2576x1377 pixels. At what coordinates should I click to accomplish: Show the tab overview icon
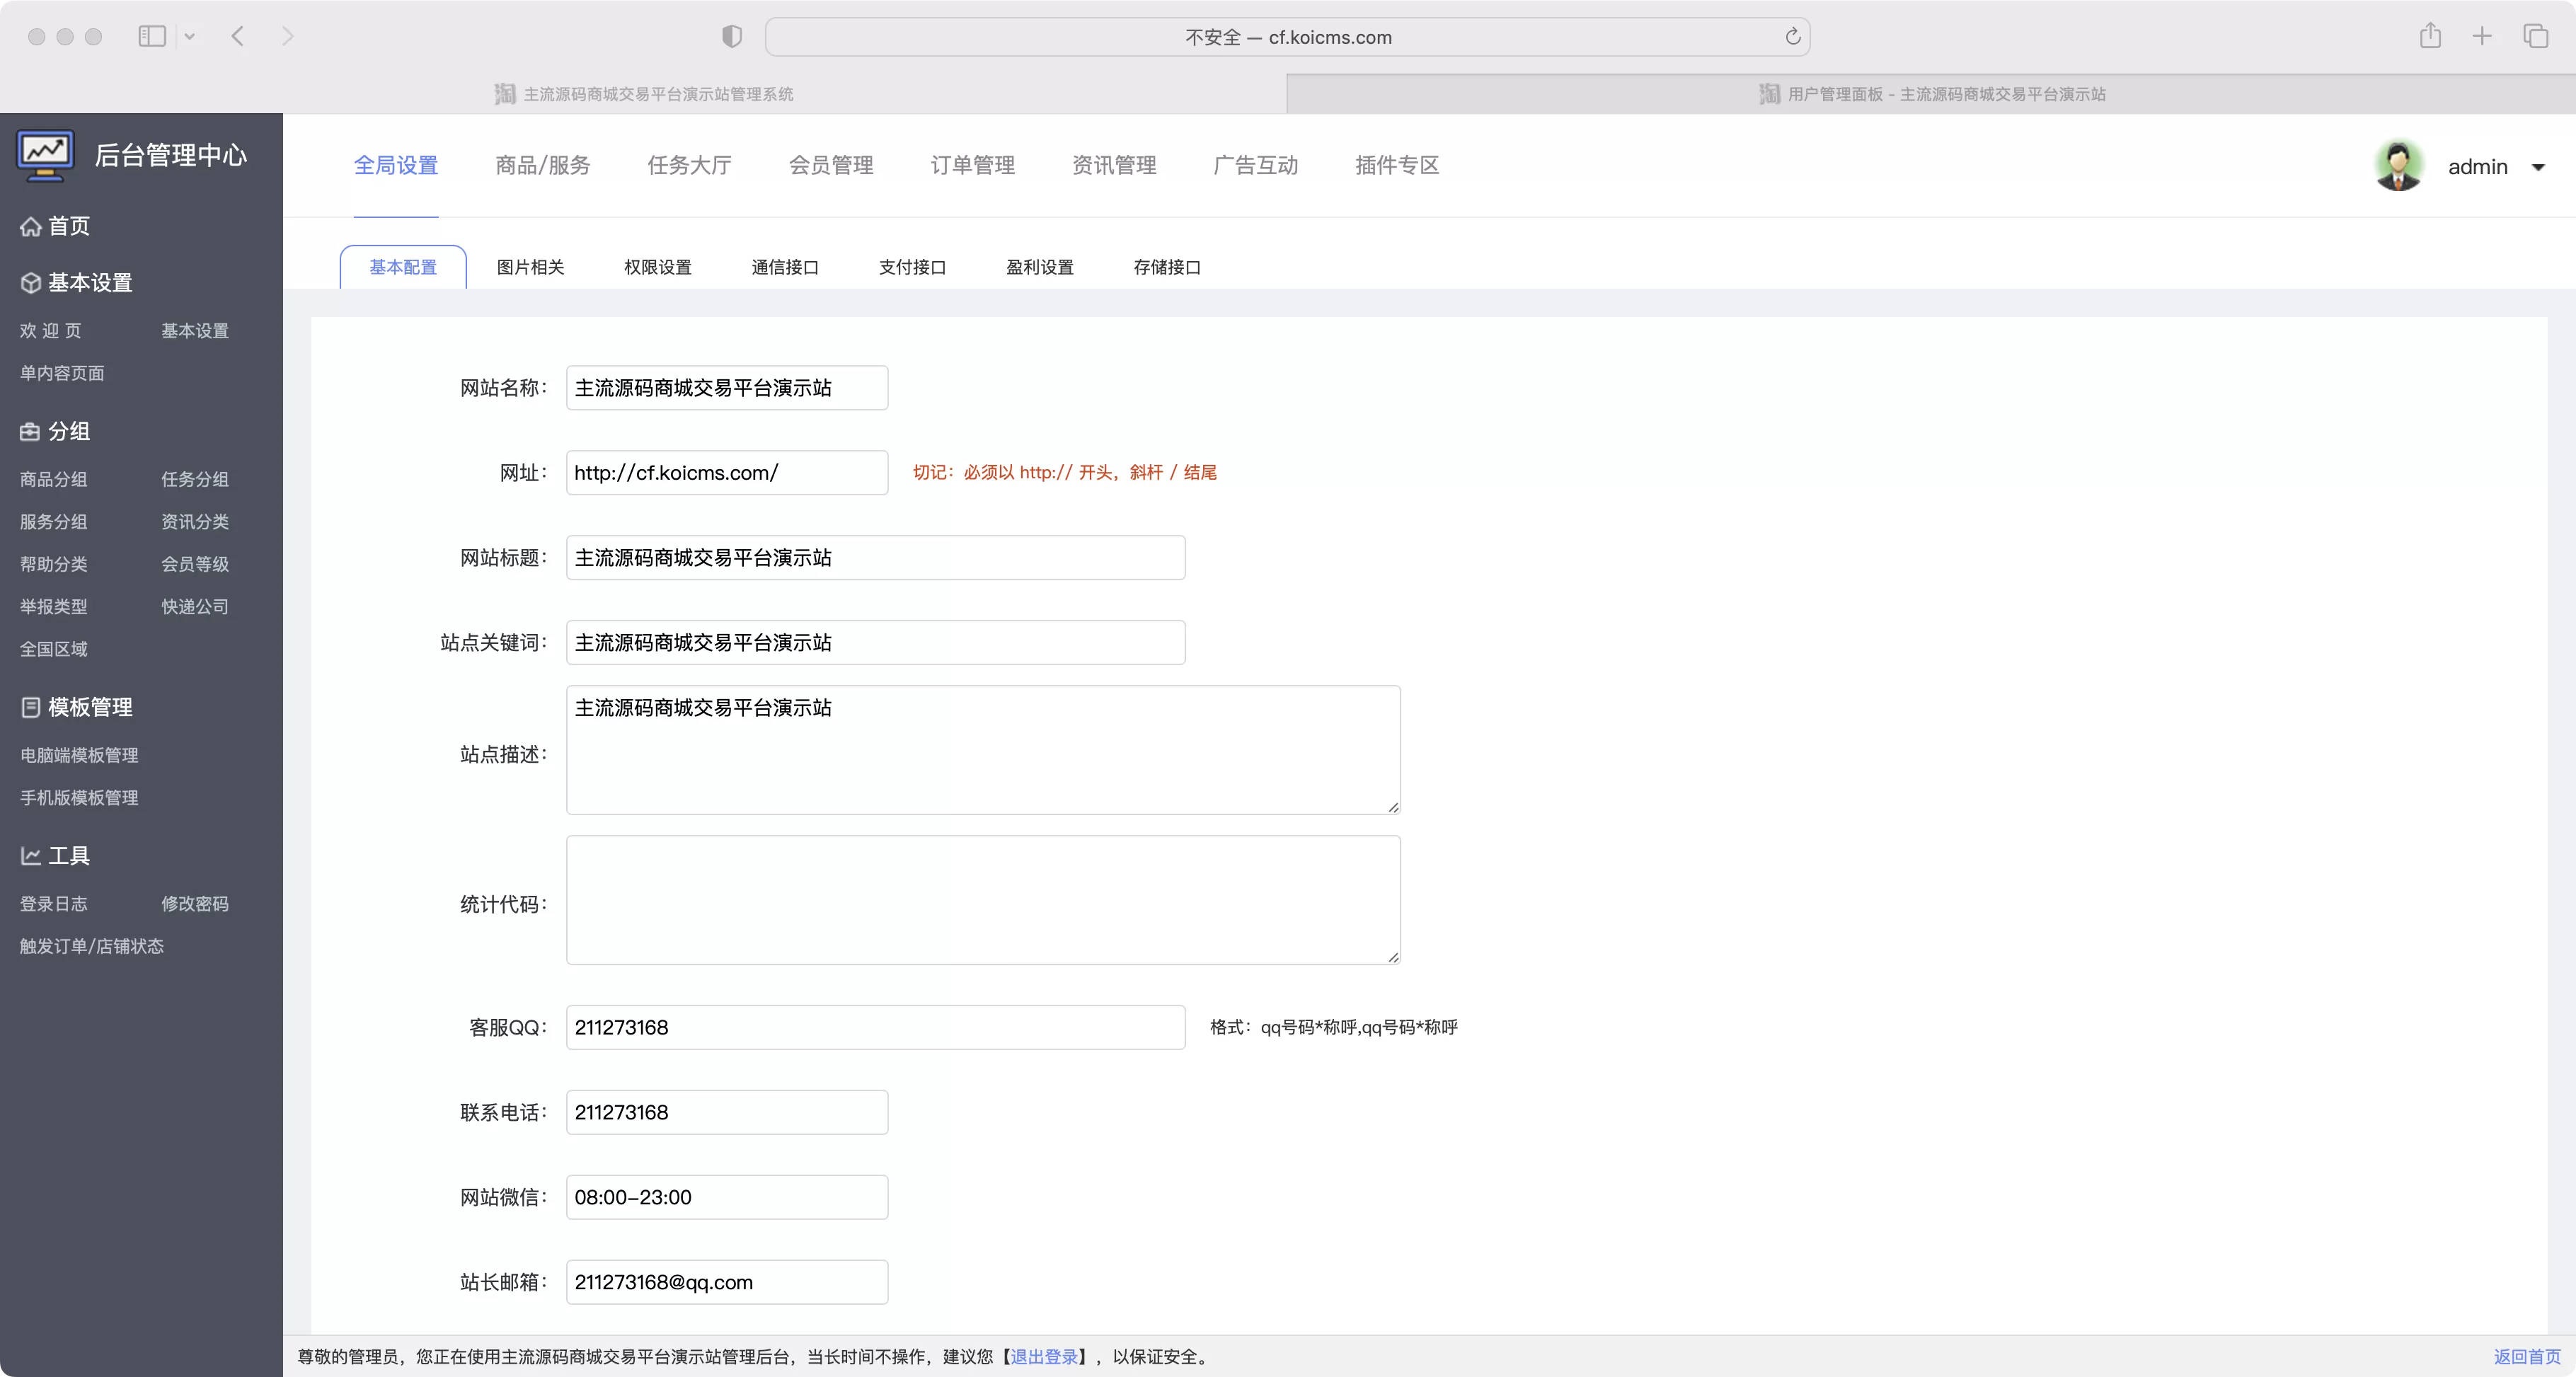tap(2536, 36)
